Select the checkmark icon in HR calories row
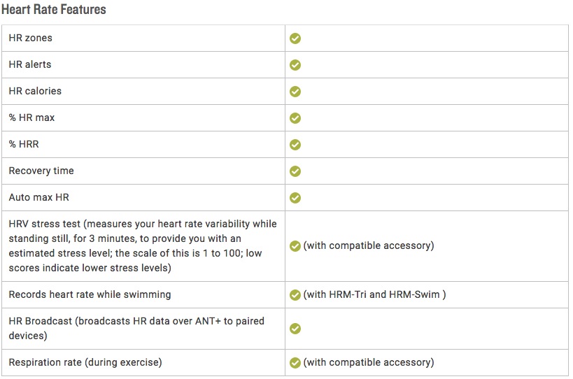Screen dimensions: 573x379 (295, 92)
